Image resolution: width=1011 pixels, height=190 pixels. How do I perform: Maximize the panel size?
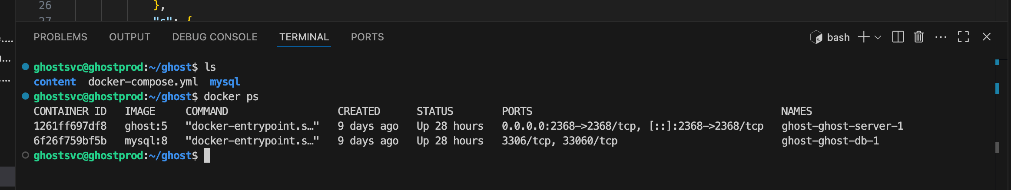click(963, 37)
